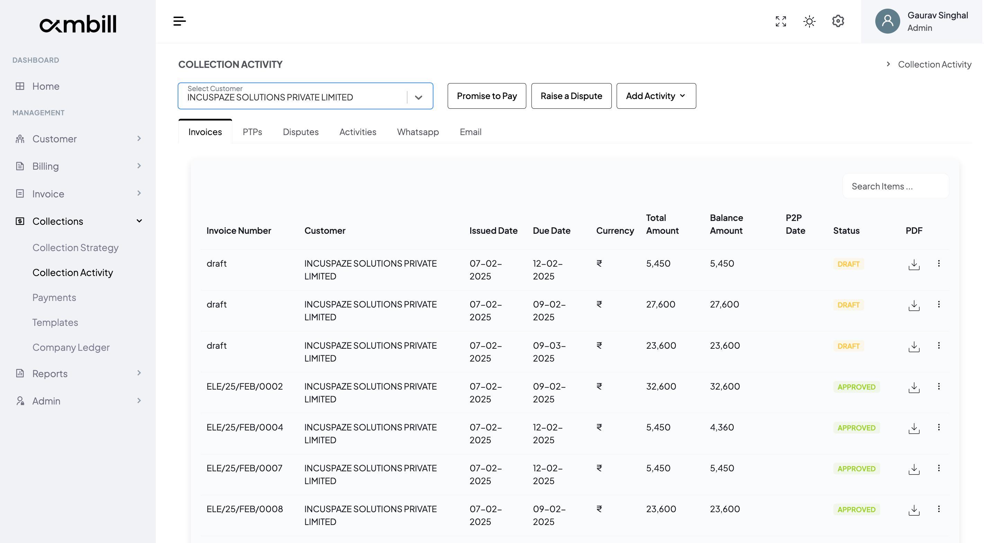Enter fullscreen mode via expand icon
The width and height of the screenshot is (984, 543).
(x=780, y=21)
